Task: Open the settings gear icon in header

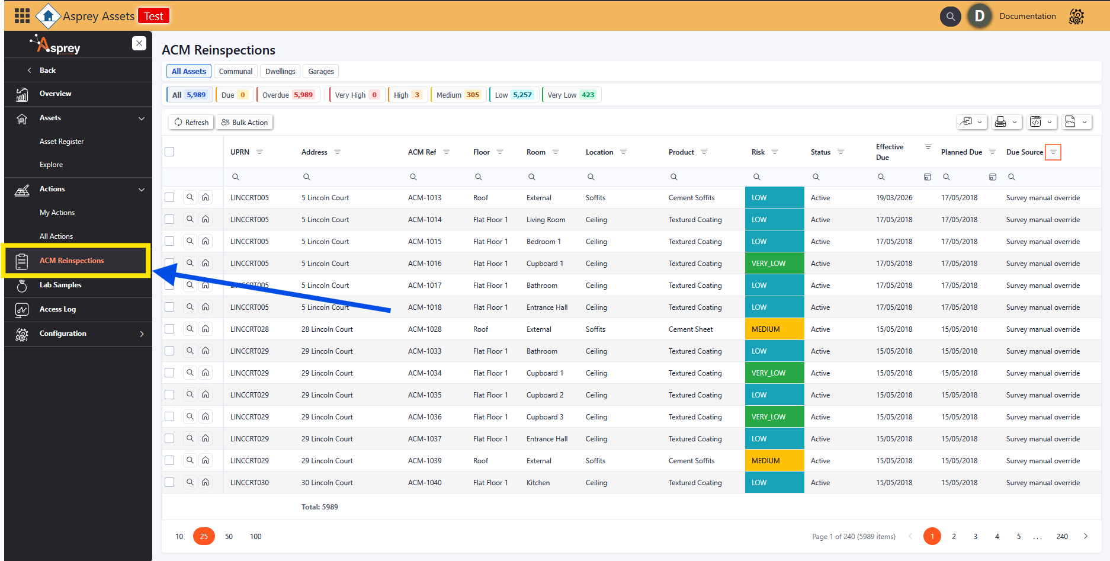Action: (1076, 17)
